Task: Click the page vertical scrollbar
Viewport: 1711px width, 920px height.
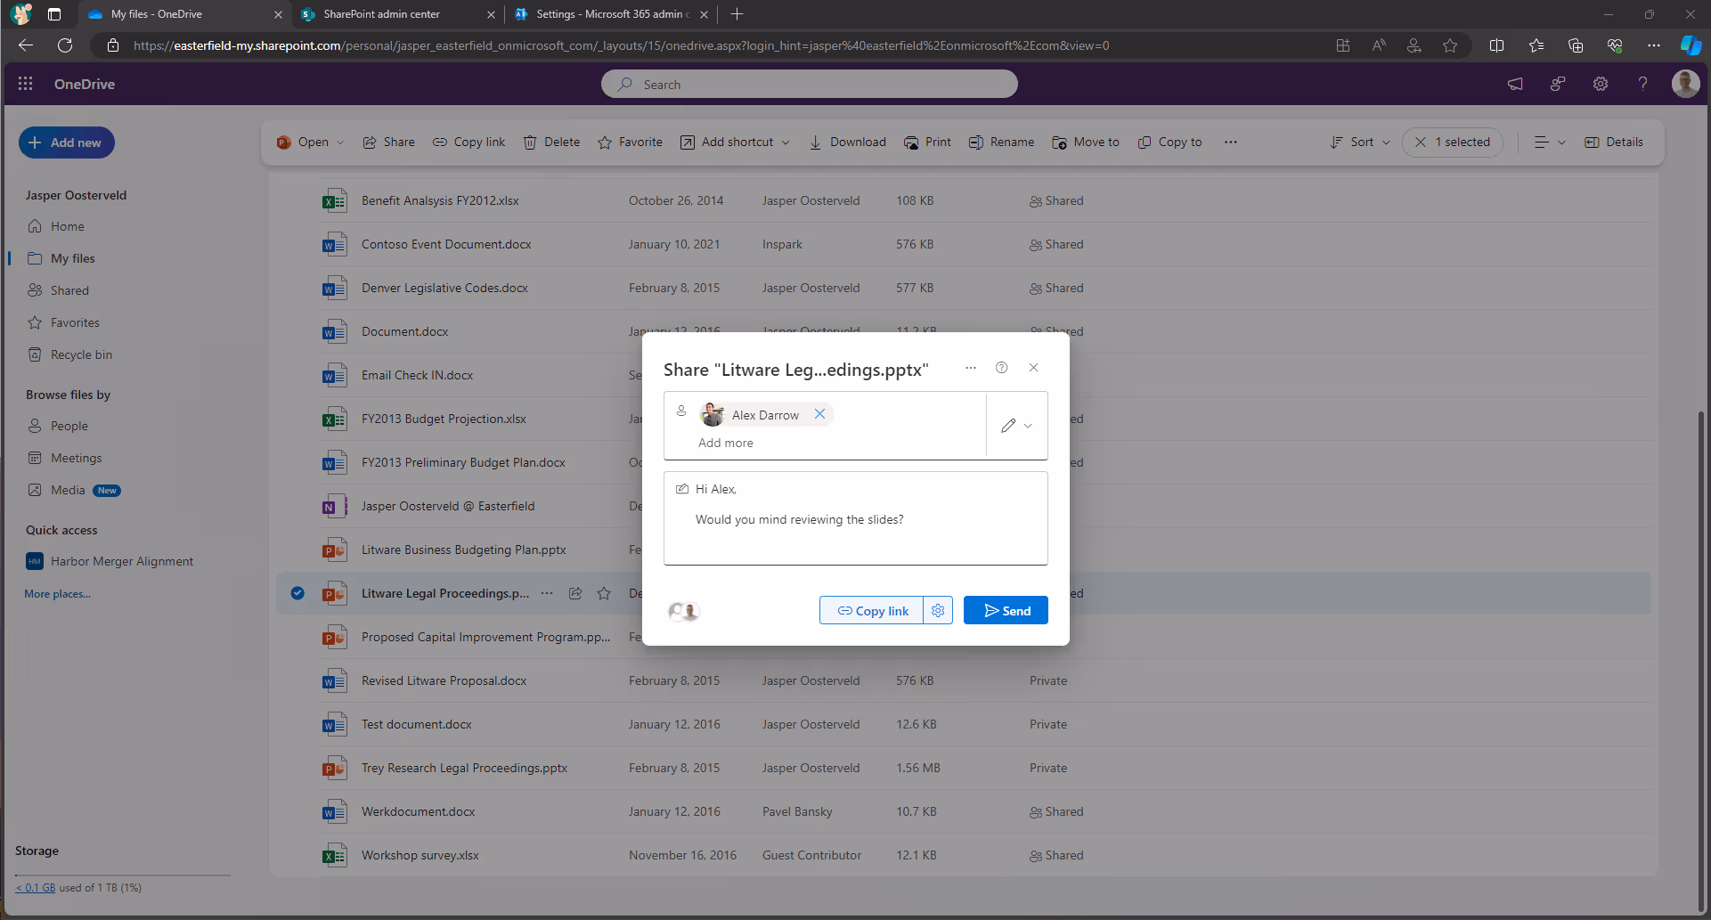Action: tap(1703, 659)
